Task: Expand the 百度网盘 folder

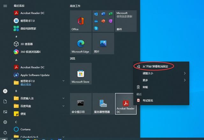Action: pos(63,106)
